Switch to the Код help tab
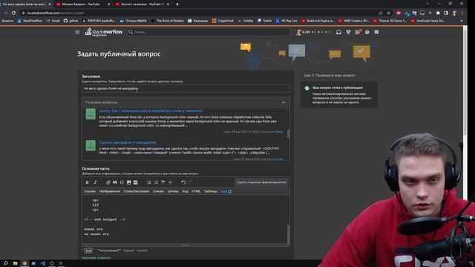 pos(185,191)
